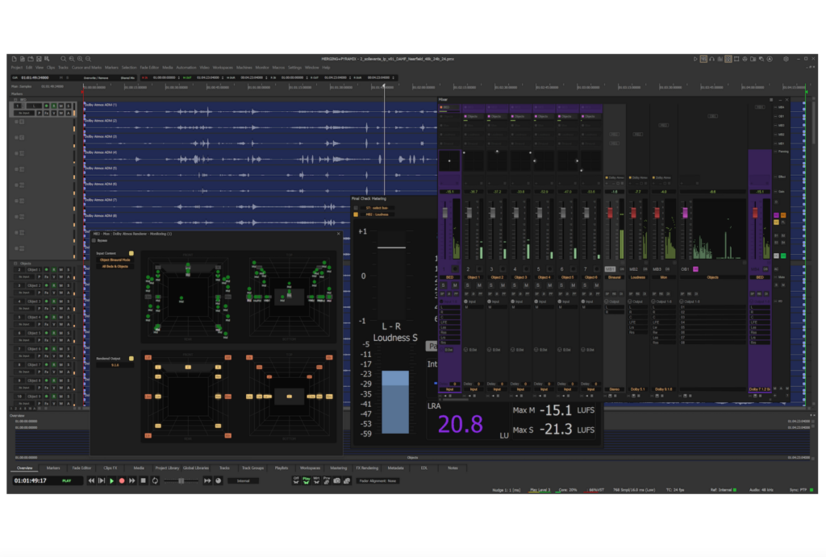The image size is (826, 557).
Task: Switch to the Track Groups tab
Action: coord(252,468)
